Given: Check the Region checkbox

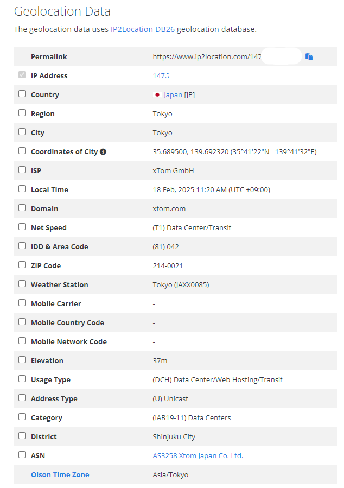Looking at the screenshot, I should click(22, 113).
